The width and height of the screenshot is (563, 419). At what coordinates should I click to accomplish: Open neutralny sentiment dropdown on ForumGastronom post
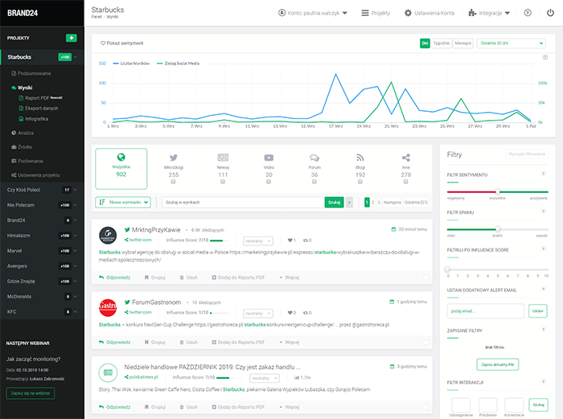pos(258,314)
